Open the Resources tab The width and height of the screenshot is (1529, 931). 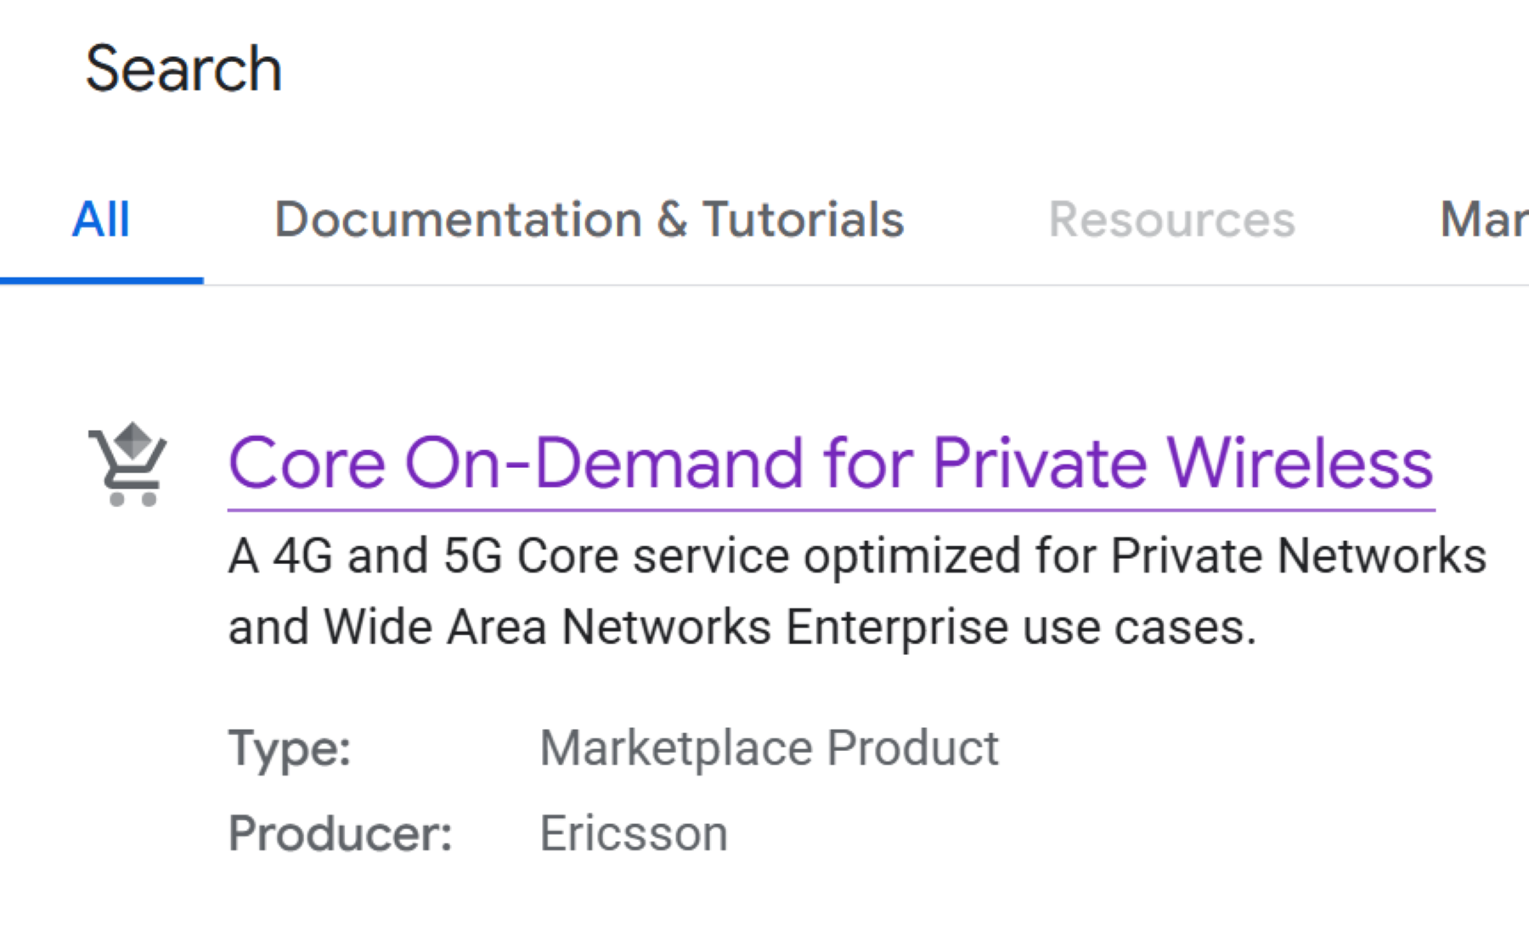1172,219
